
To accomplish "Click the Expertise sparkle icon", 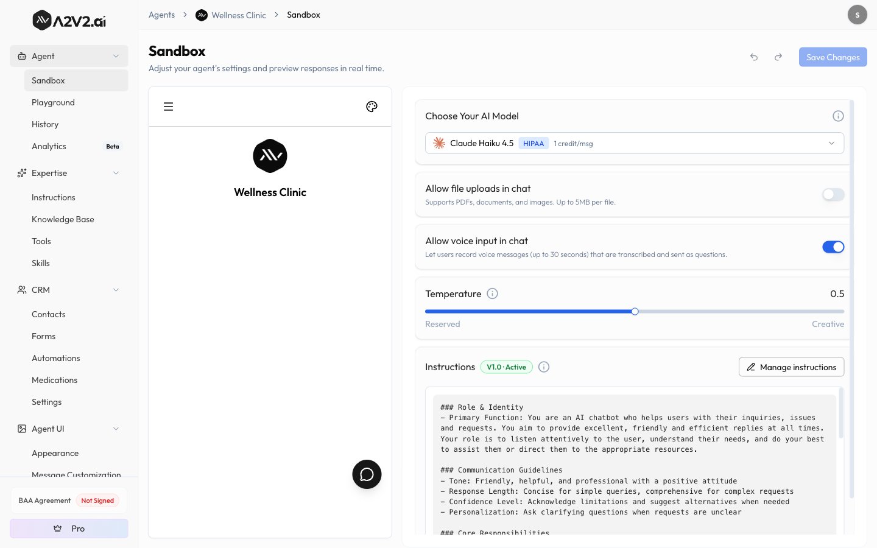I will tap(22, 173).
